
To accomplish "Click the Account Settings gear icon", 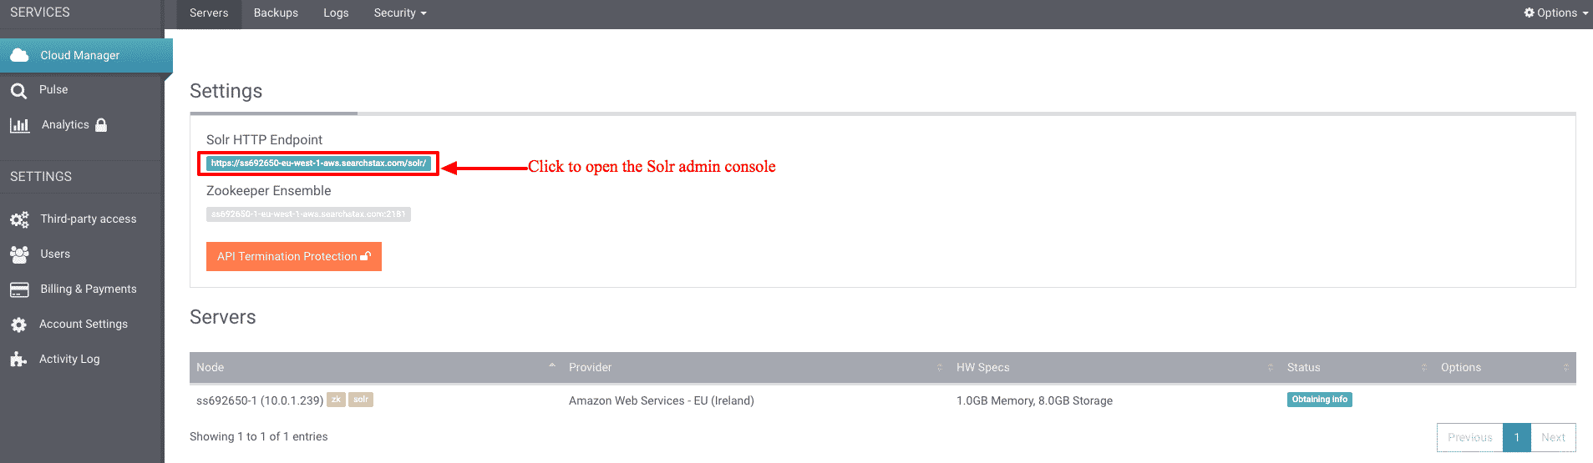I will tap(18, 325).
